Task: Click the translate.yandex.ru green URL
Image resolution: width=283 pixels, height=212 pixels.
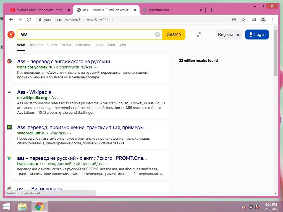Action: point(35,67)
